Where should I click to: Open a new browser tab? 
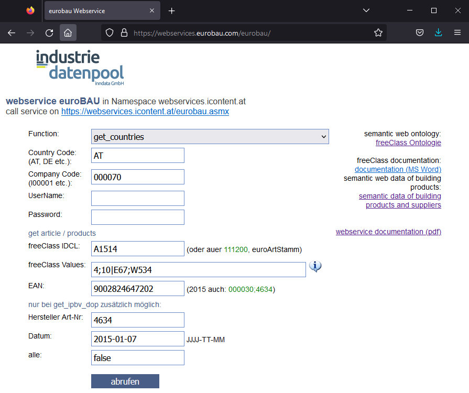click(x=171, y=11)
